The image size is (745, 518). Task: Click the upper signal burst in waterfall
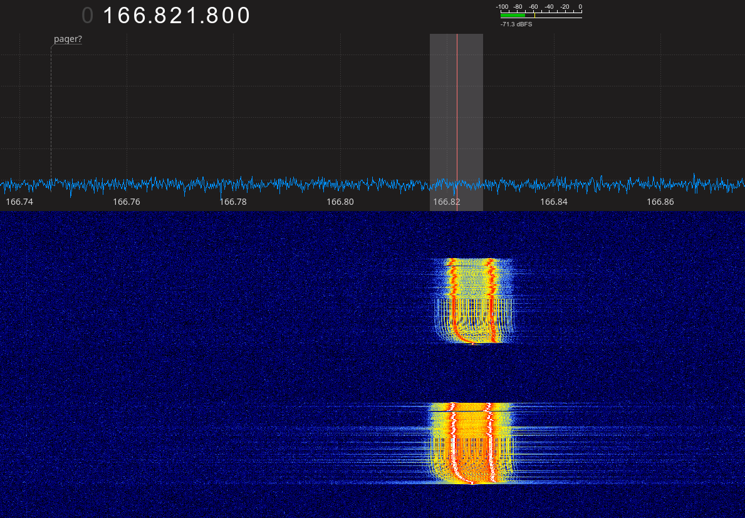point(473,301)
